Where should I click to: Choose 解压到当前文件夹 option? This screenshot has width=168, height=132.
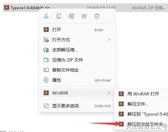(x=142, y=124)
